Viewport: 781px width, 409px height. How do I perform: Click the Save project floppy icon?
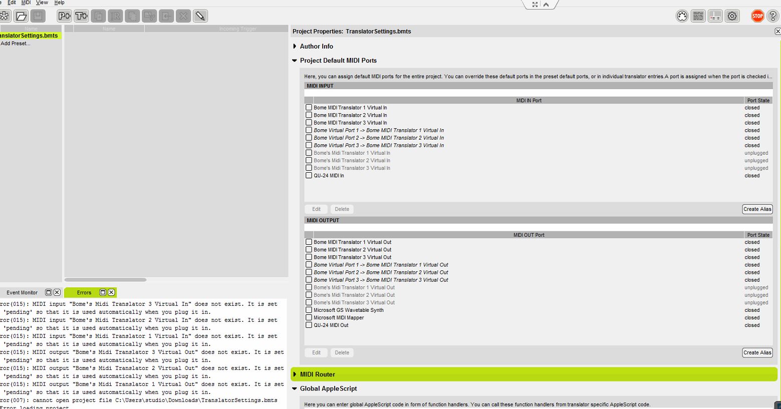point(38,16)
